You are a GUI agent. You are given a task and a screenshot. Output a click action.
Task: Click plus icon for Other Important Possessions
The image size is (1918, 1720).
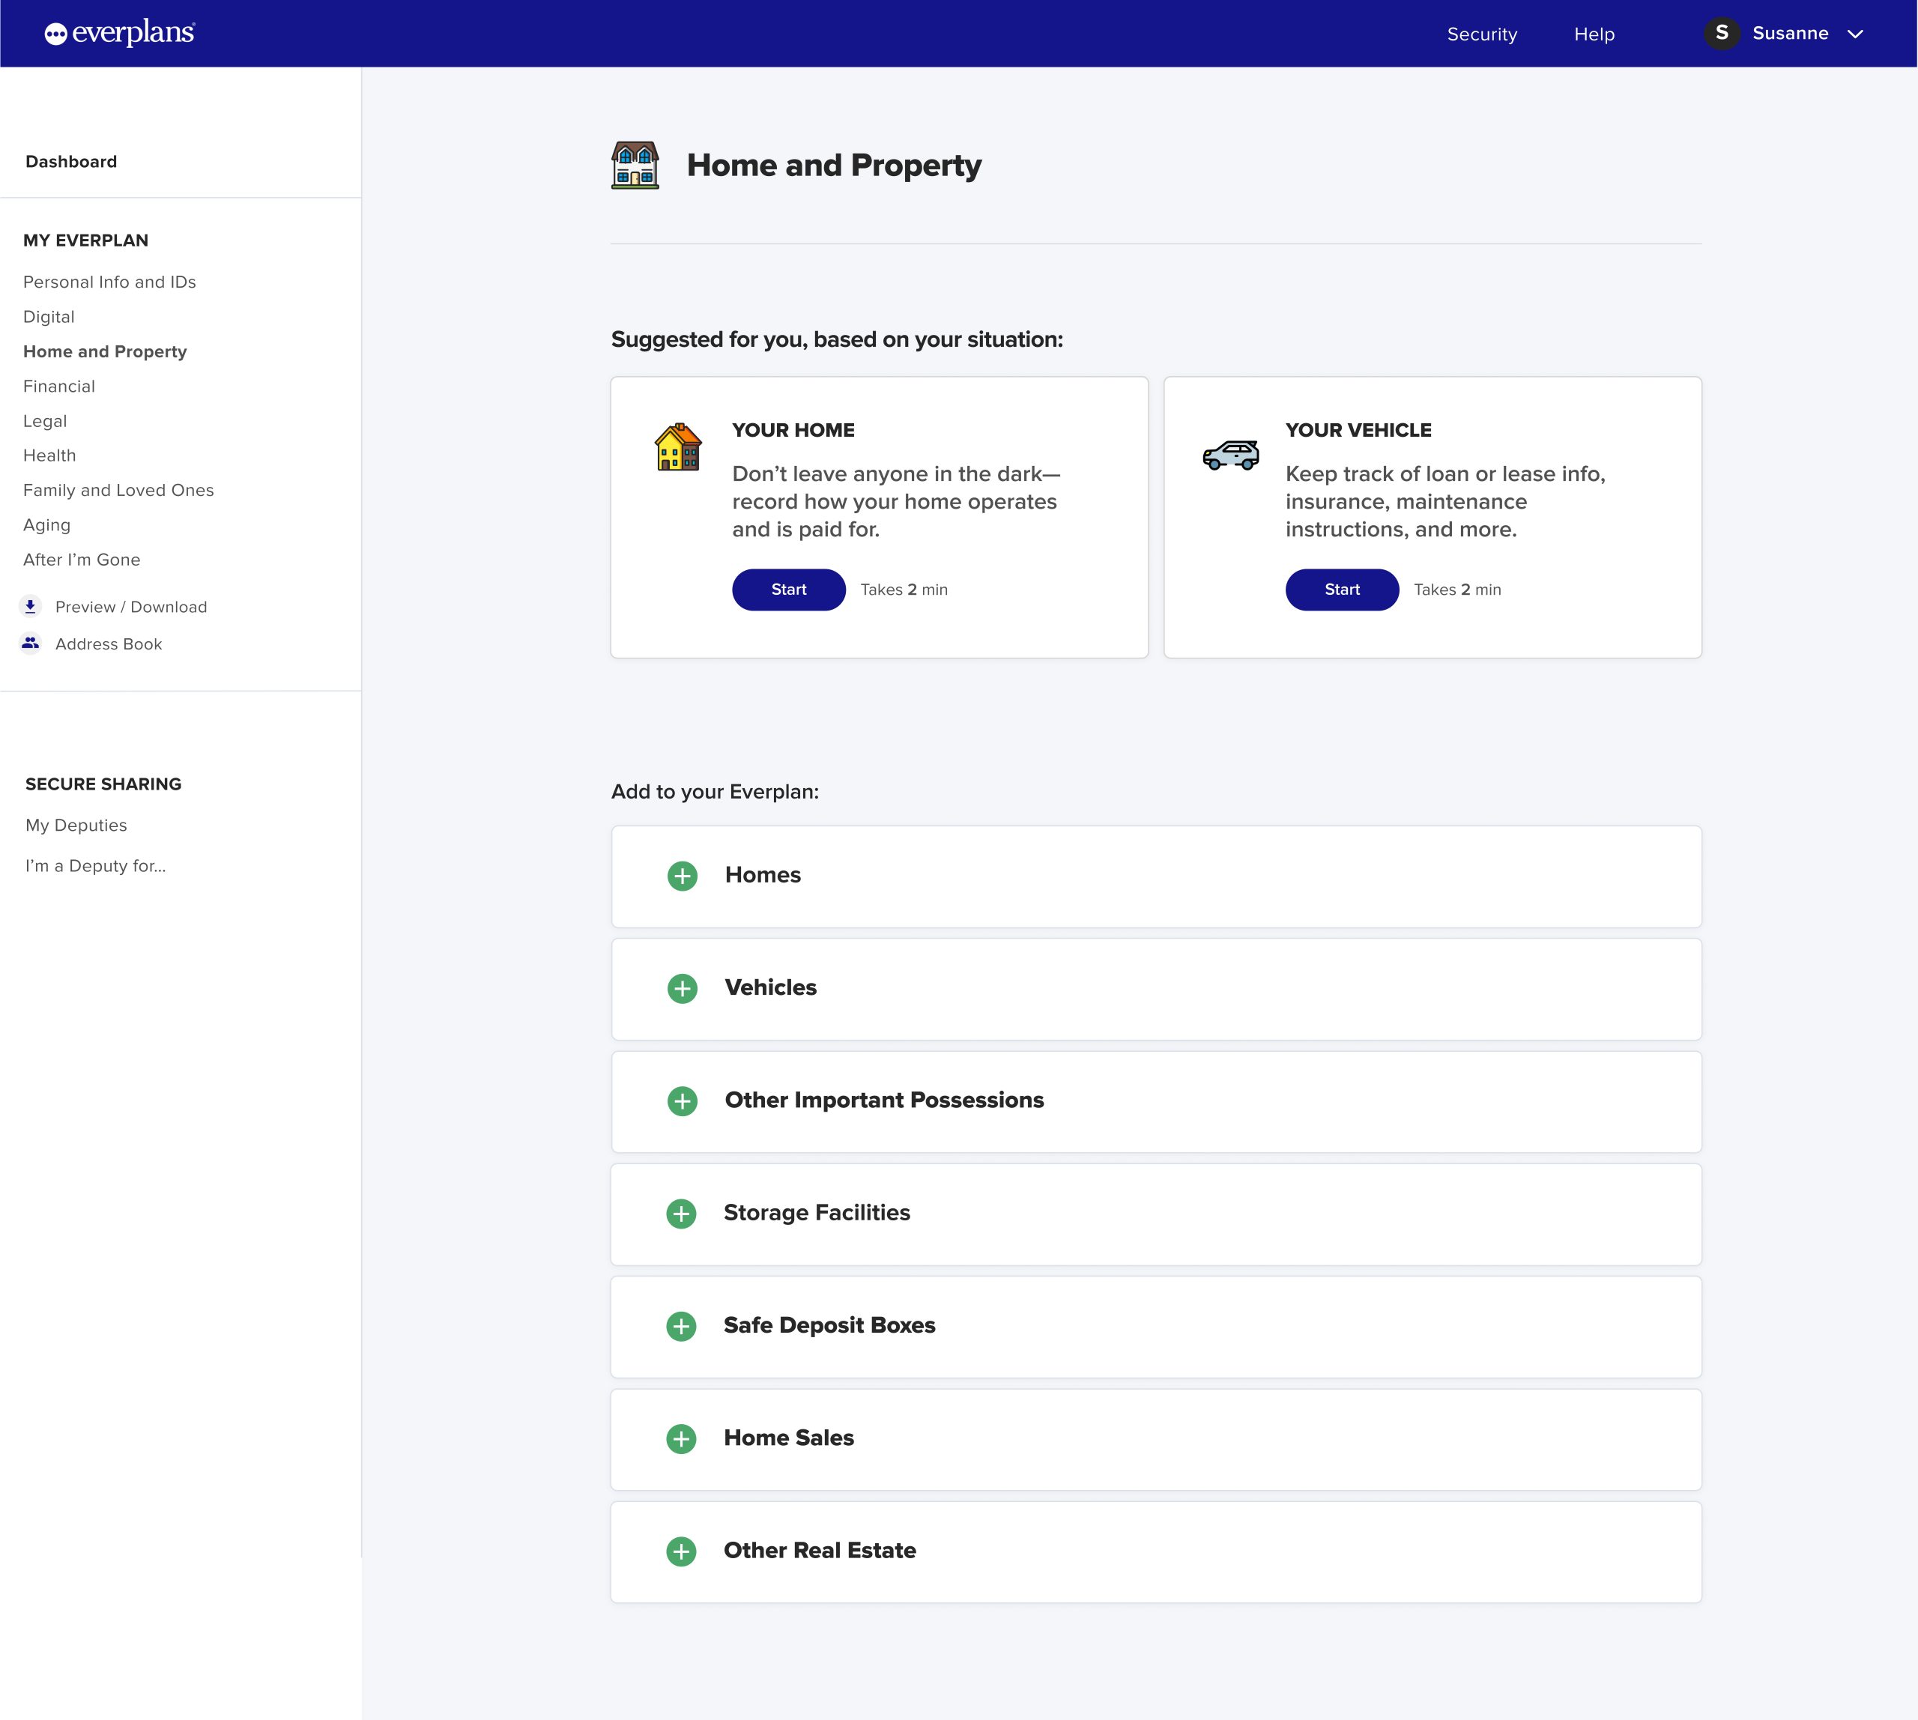pyautogui.click(x=683, y=1101)
